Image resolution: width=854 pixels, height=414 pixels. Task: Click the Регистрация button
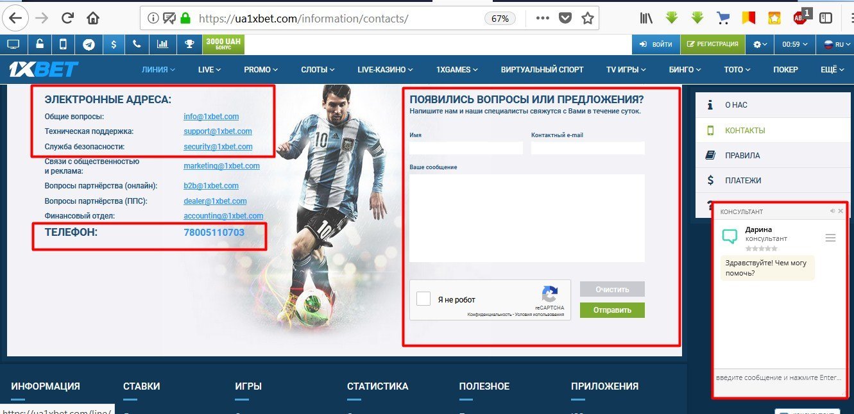(712, 44)
